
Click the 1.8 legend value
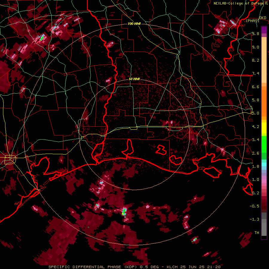(x=256, y=166)
